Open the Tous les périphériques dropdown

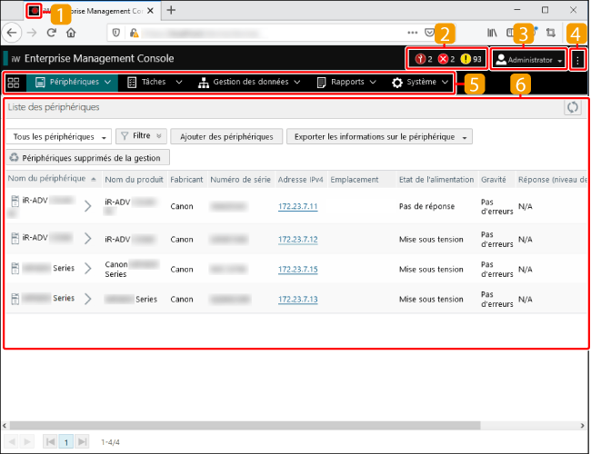[57, 137]
